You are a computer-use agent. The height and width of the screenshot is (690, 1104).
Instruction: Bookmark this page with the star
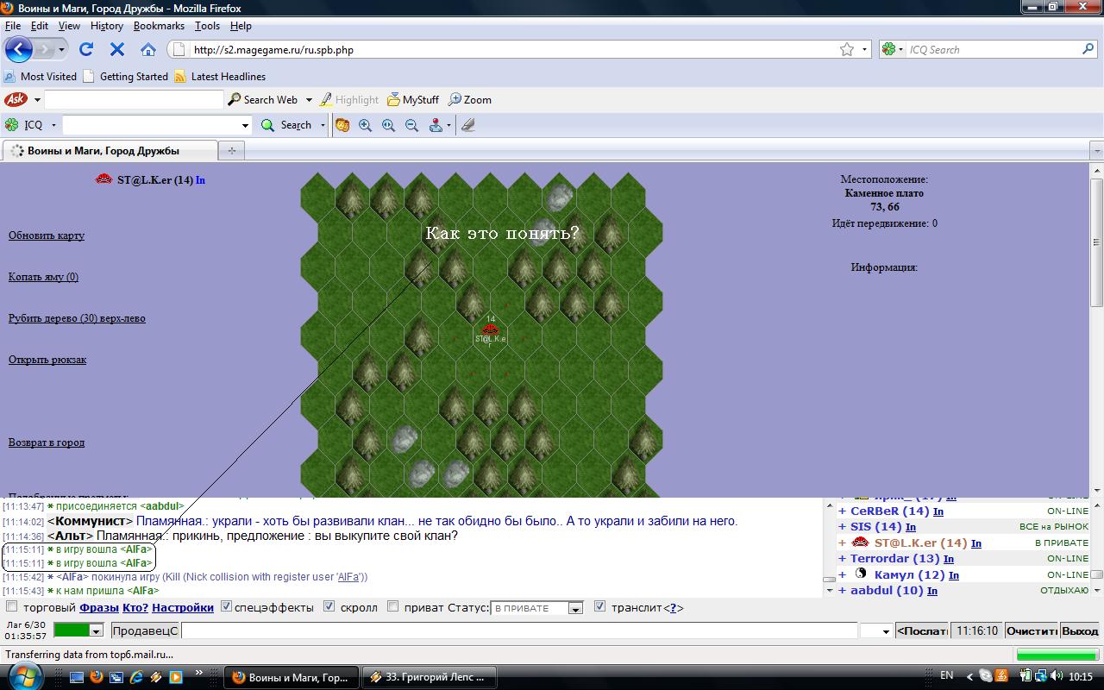847,49
